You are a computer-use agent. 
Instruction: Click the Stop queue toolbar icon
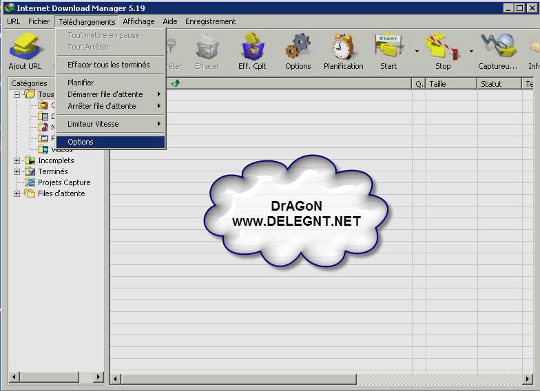click(x=442, y=47)
